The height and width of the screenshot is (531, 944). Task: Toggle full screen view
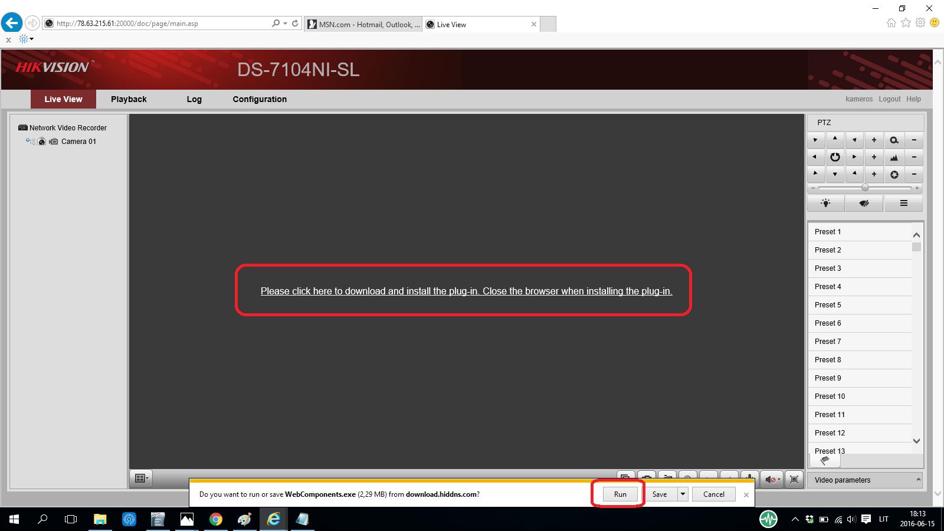click(x=794, y=480)
